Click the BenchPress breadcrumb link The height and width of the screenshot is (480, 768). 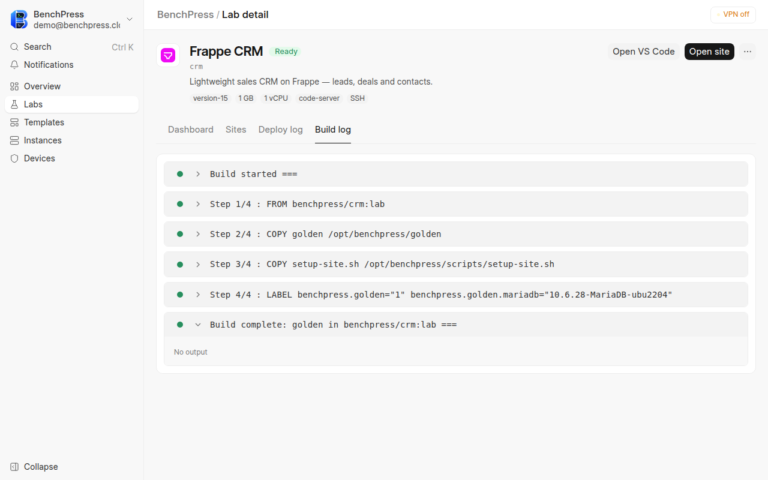tap(185, 14)
